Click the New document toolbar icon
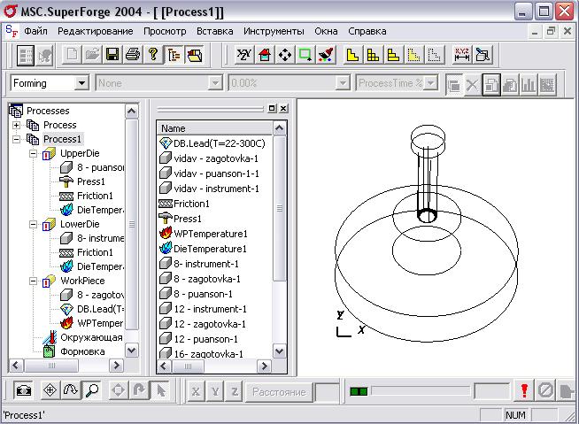 72,55
